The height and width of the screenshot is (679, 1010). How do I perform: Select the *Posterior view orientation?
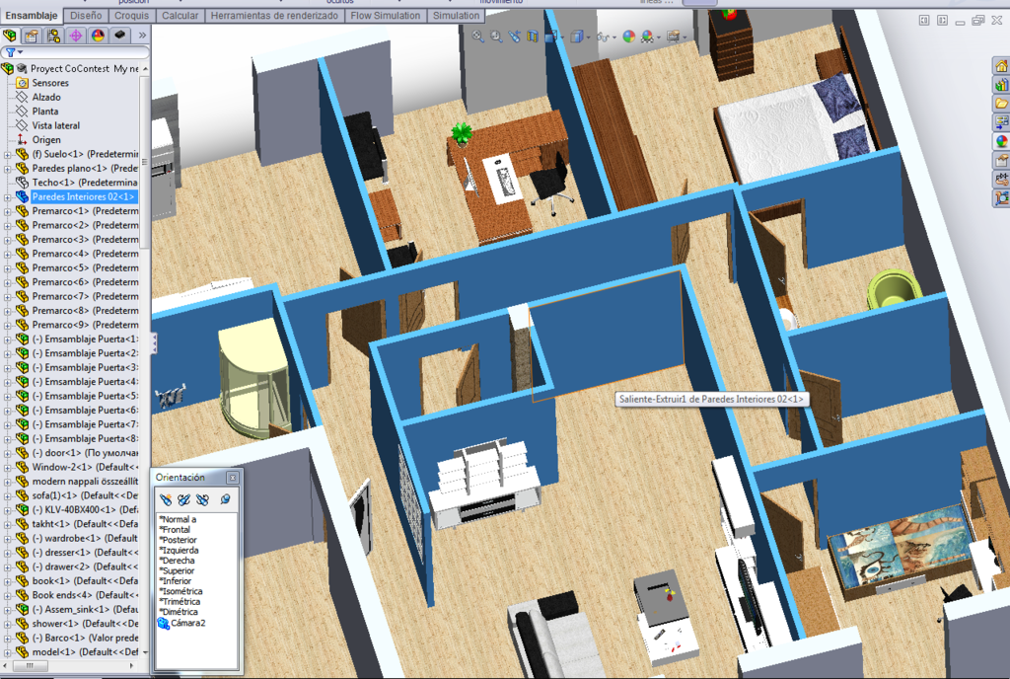(178, 540)
